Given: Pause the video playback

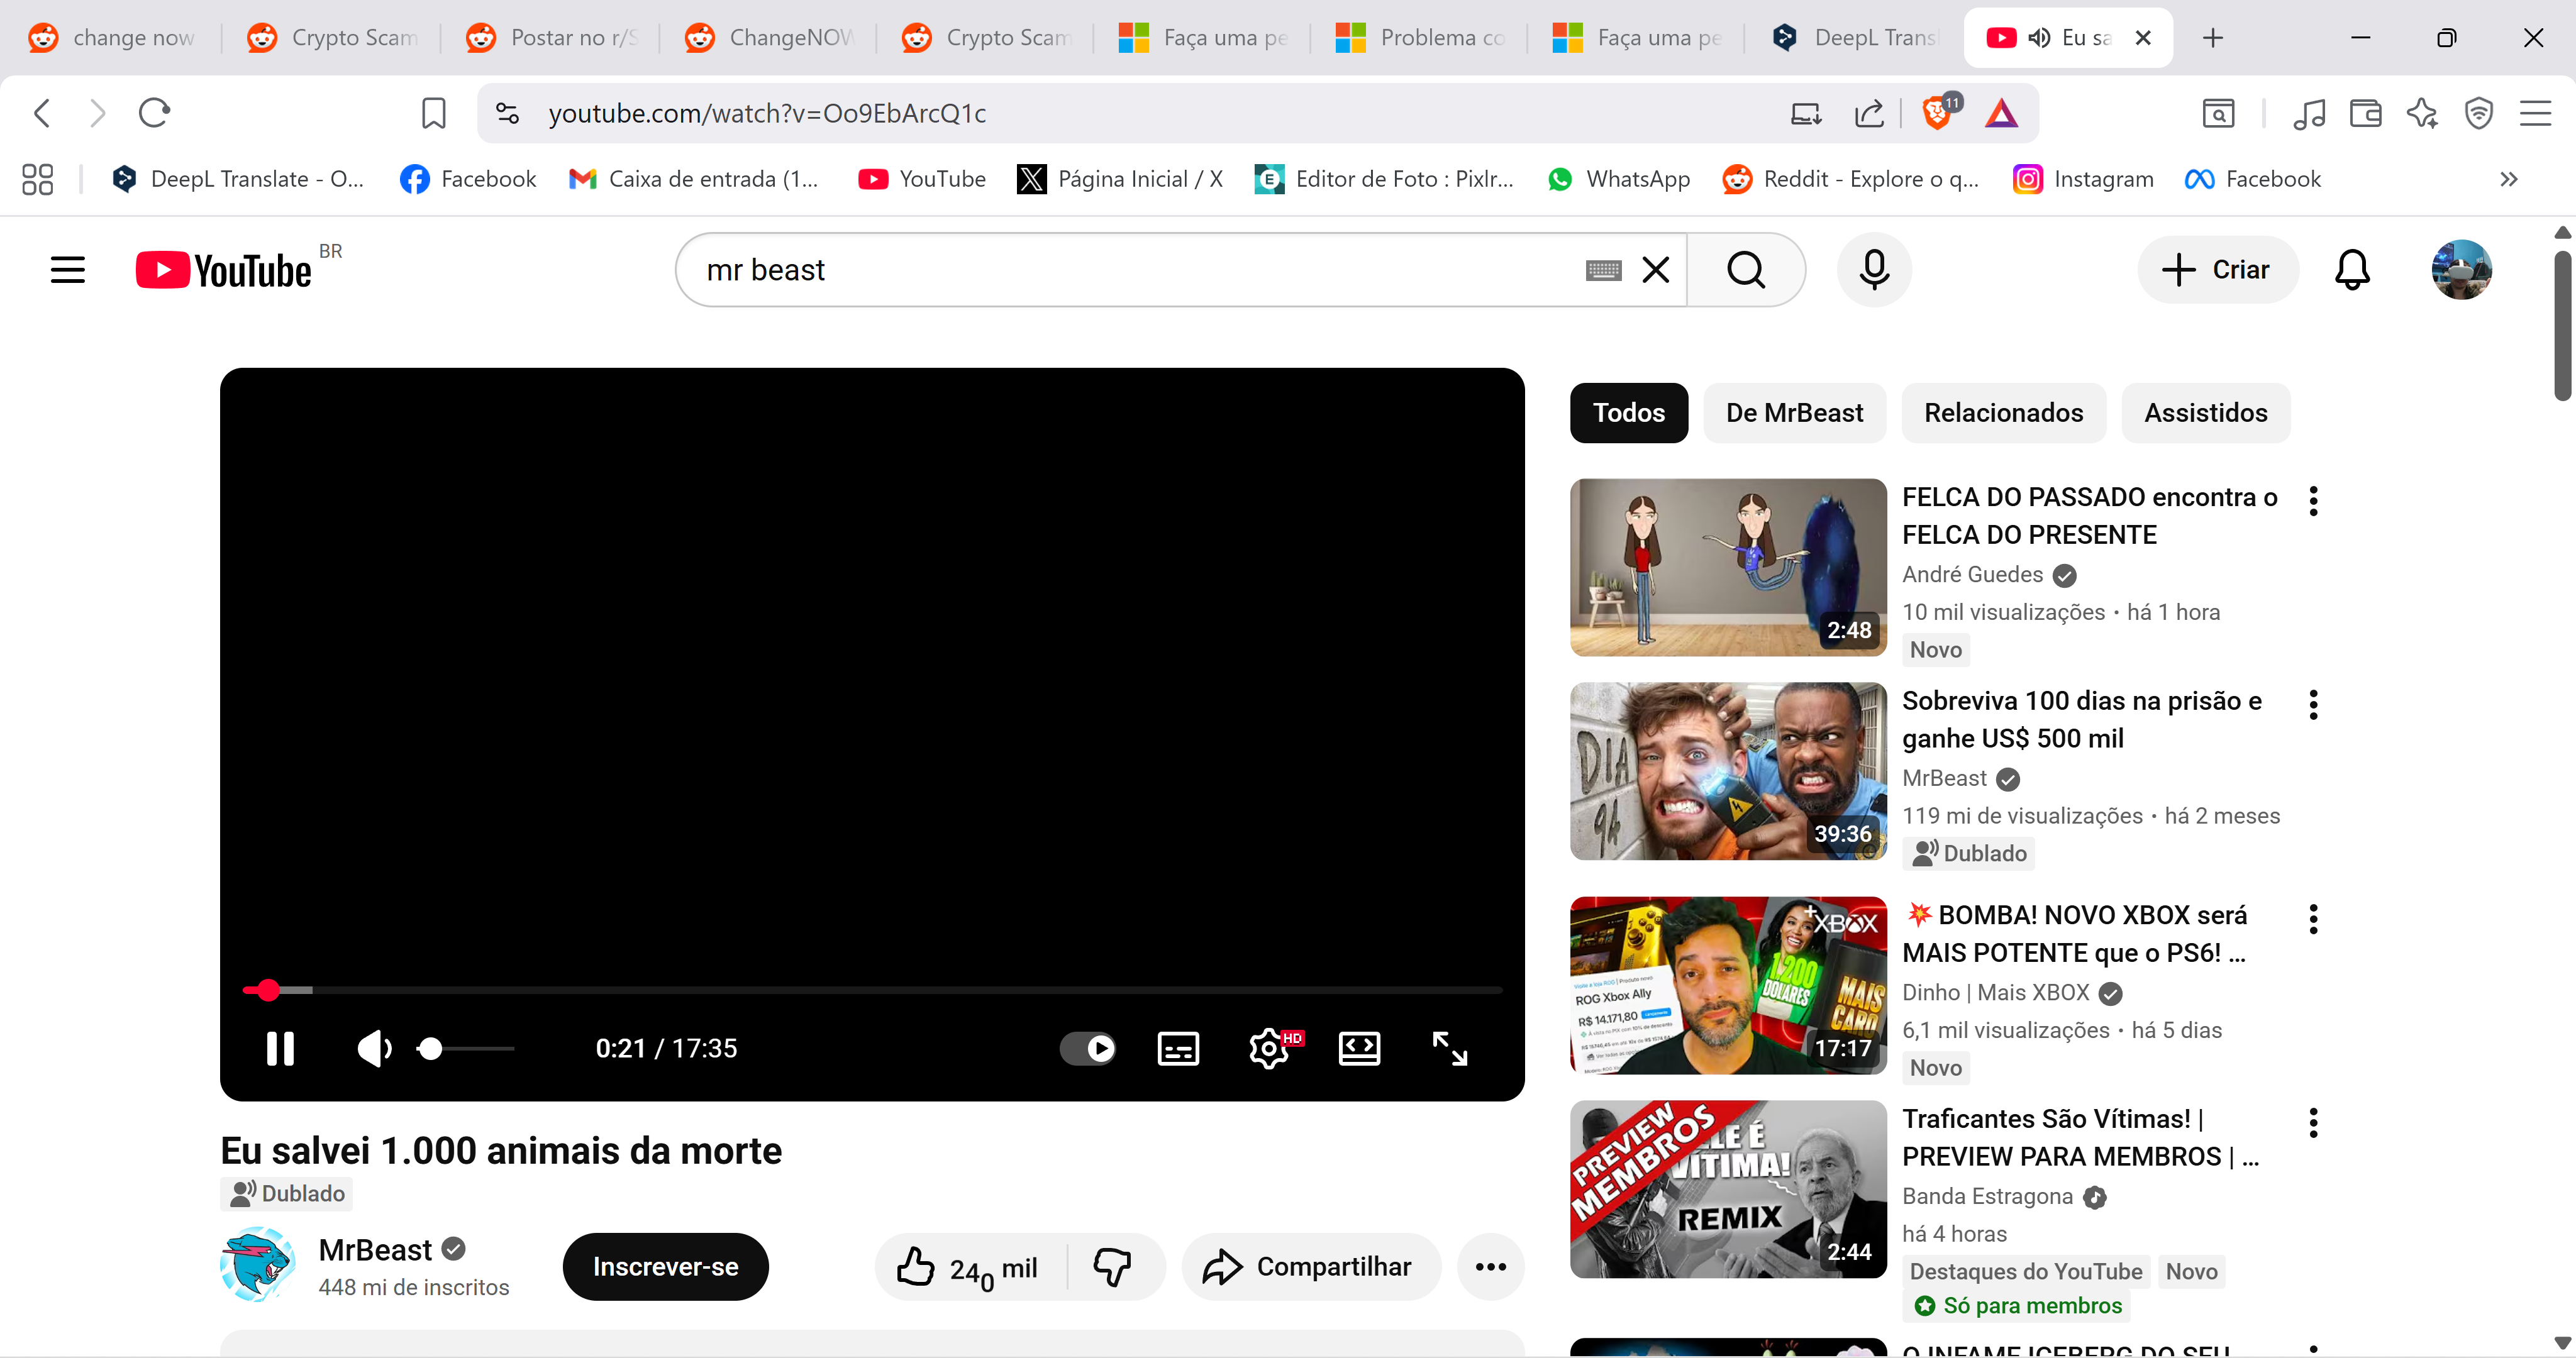Looking at the screenshot, I should coord(280,1048).
